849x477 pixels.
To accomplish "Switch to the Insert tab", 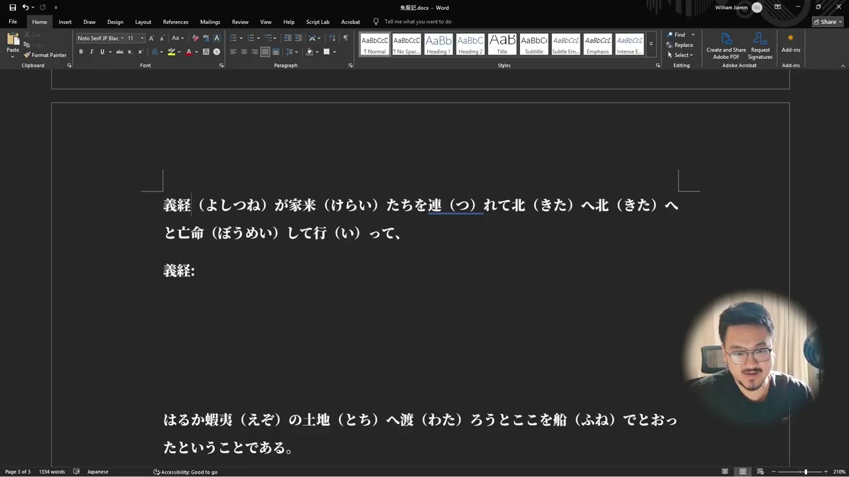I will [65, 22].
